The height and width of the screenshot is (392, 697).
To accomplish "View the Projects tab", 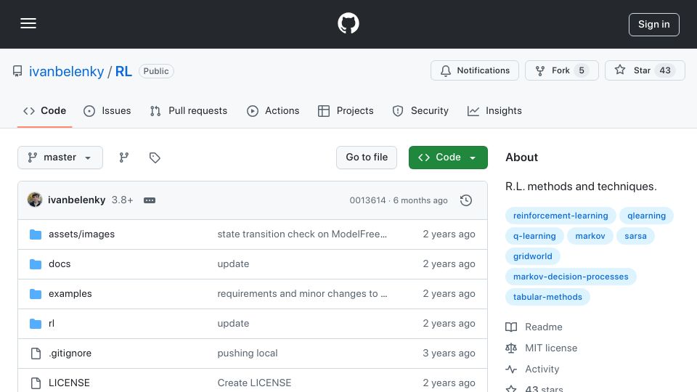I will 346,110.
